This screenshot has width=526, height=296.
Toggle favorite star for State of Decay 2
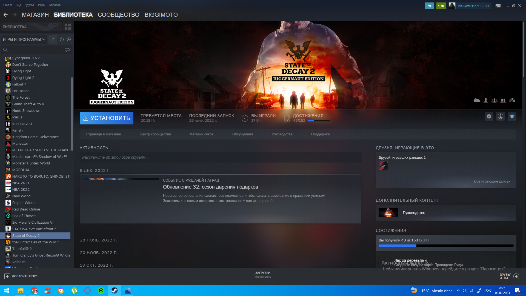pos(512,116)
